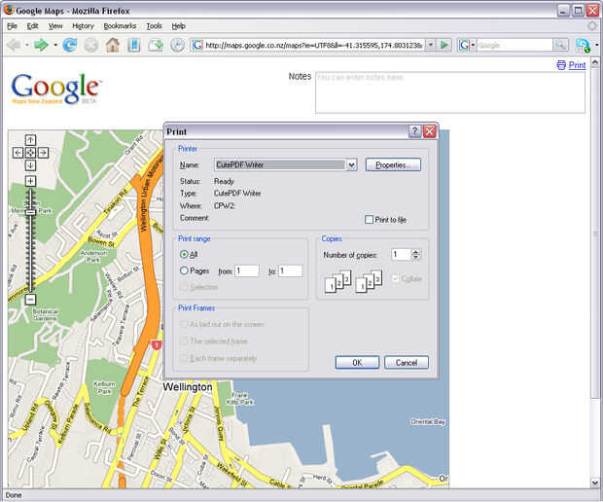Click the pages 'from' input field

click(246, 270)
